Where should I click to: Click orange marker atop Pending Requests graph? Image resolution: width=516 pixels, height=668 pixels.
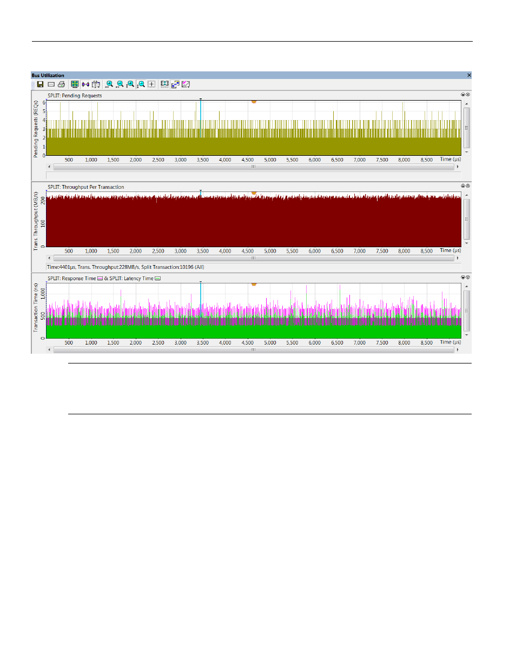(x=254, y=101)
